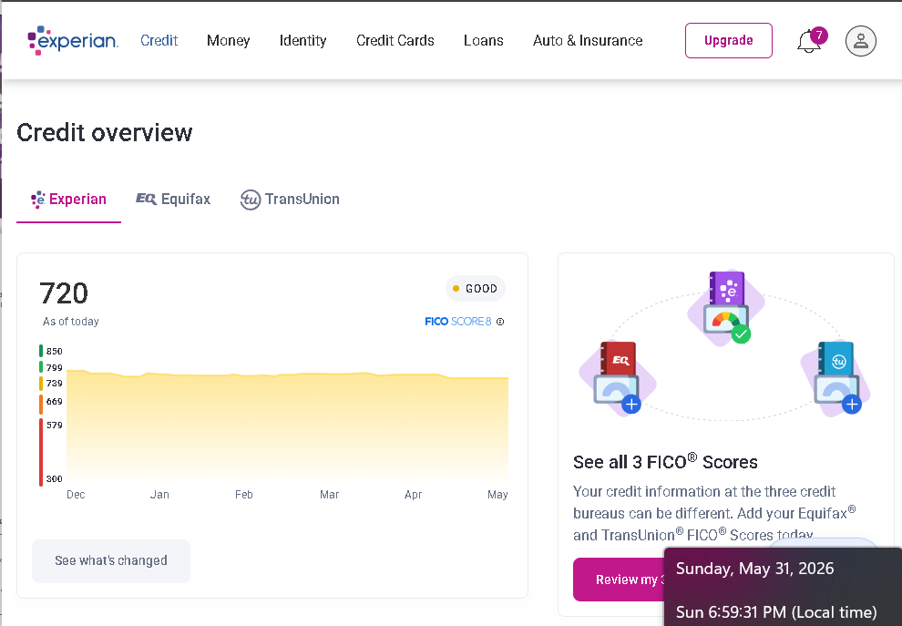Click the Jan axis label

[159, 495]
